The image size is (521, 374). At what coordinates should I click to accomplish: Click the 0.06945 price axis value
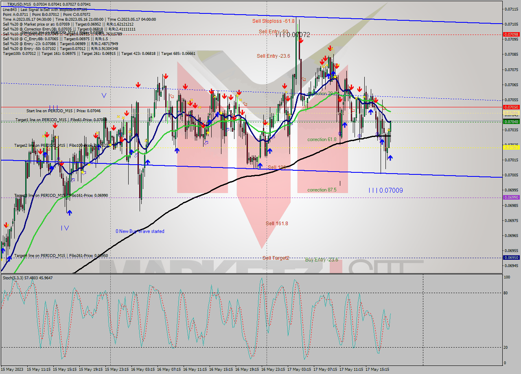coord(511,266)
